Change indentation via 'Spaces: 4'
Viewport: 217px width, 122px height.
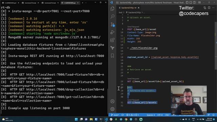151,115
